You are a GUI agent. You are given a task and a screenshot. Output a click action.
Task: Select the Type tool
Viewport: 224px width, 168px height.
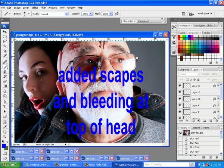pos(5,106)
